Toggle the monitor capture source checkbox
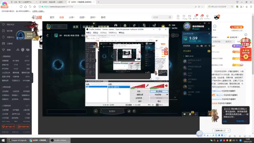254x143 pixels. tap(110, 87)
